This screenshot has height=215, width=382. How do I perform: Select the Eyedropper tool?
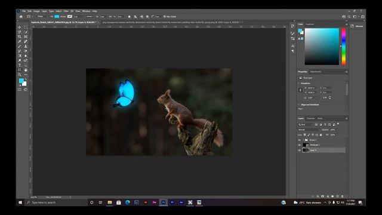click(x=20, y=42)
